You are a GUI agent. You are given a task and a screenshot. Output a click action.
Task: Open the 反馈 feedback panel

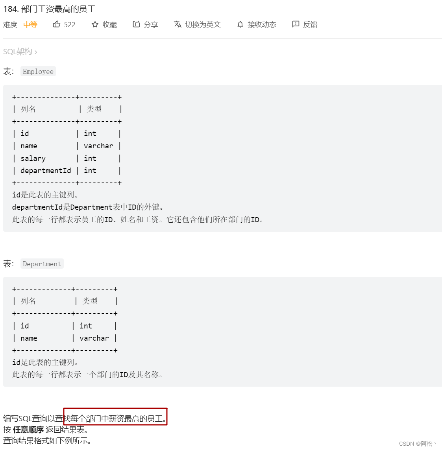pyautogui.click(x=310, y=24)
